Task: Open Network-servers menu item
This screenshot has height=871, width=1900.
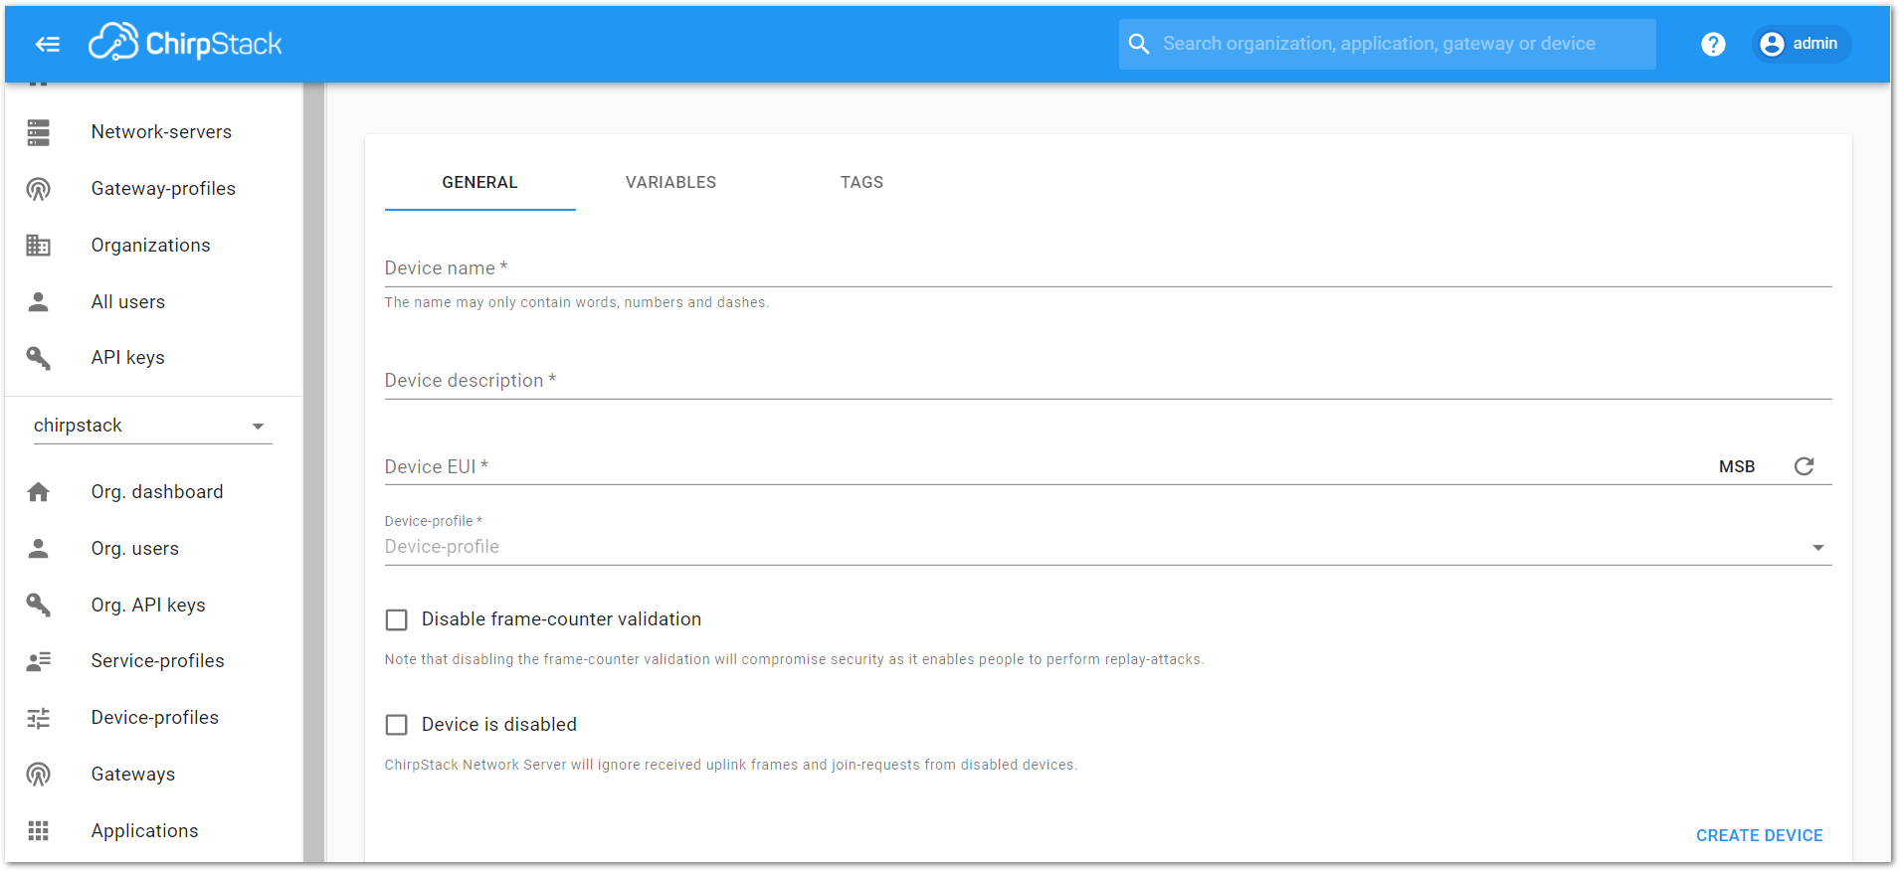Action: 154,132
